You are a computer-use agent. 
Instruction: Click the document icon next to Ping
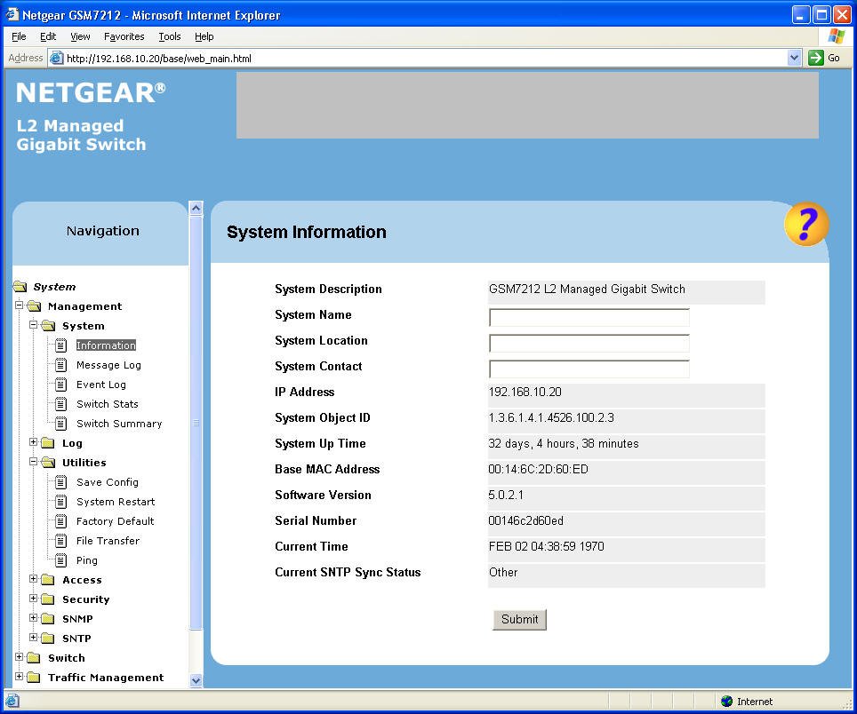[61, 560]
